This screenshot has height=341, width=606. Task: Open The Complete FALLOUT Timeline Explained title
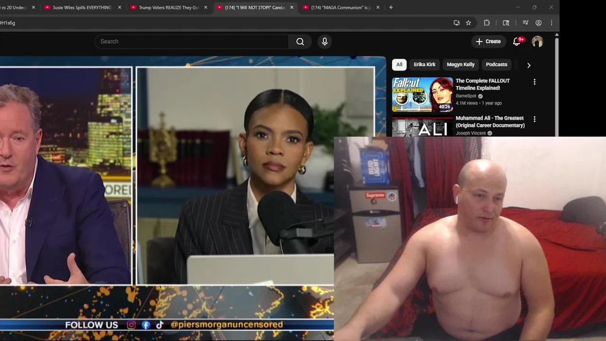(482, 84)
